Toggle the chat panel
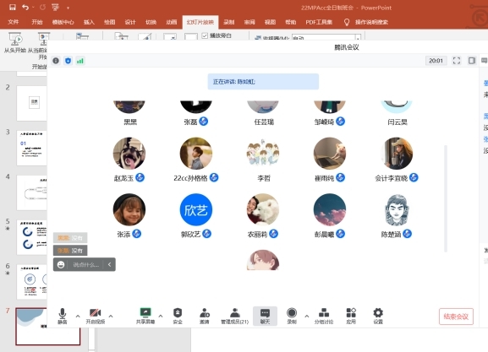 pyautogui.click(x=265, y=316)
